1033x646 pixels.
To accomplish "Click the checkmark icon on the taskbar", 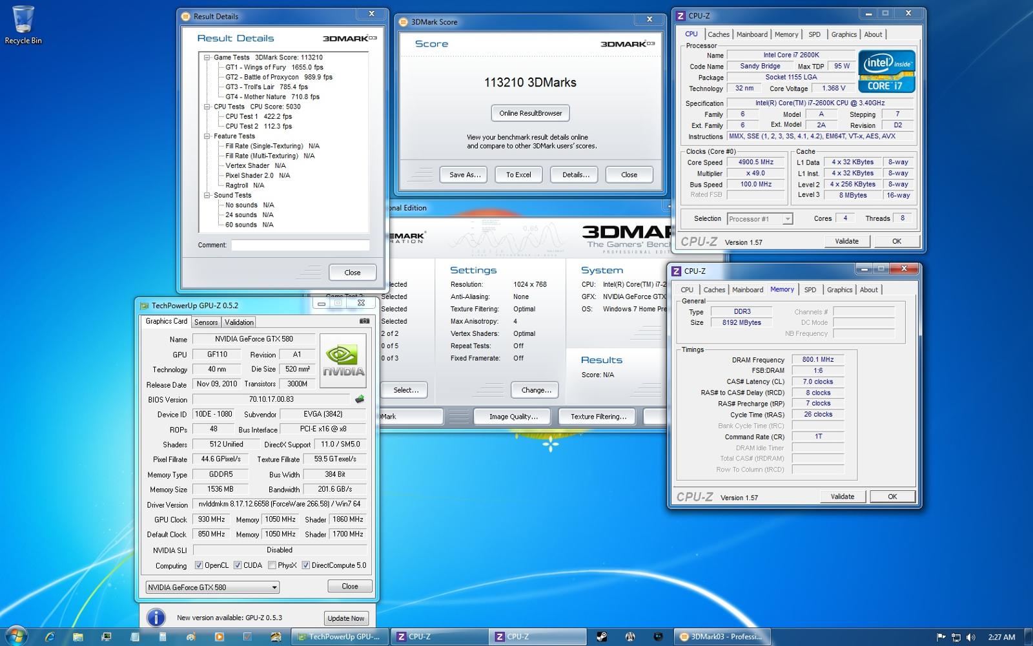I will [247, 636].
